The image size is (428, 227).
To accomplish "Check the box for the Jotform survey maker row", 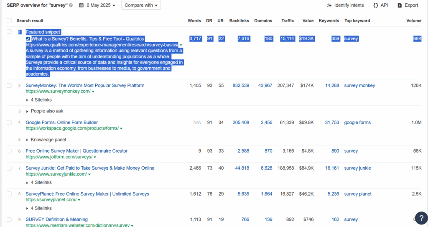I will [x=9, y=151].
